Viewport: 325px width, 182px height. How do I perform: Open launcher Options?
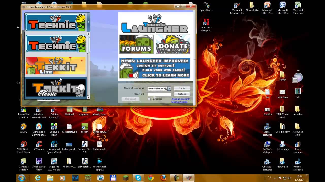pos(182,94)
